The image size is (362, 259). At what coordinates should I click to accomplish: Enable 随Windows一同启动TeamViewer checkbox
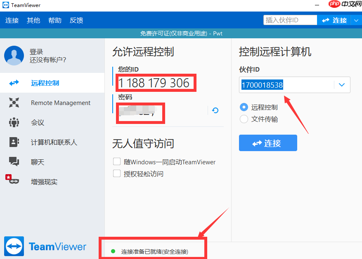click(x=117, y=162)
